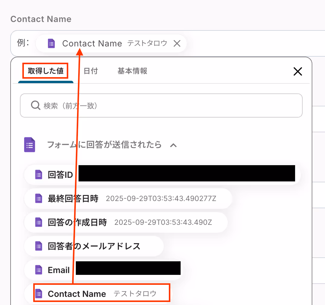Click the form icon in the Contact Name chip
The width and height of the screenshot is (325, 305).
coord(51,43)
